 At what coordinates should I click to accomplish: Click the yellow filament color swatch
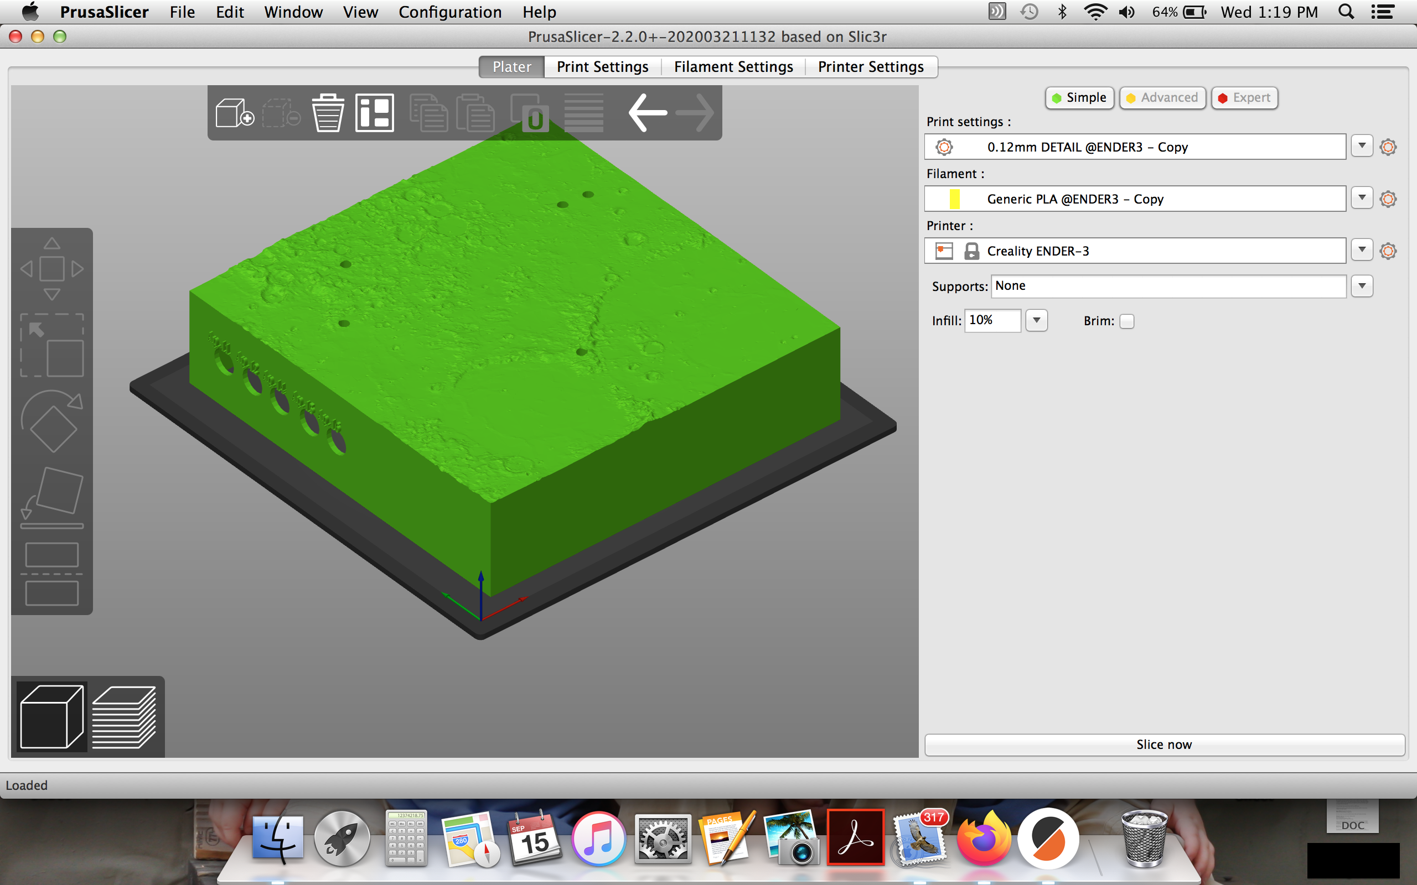(x=954, y=199)
